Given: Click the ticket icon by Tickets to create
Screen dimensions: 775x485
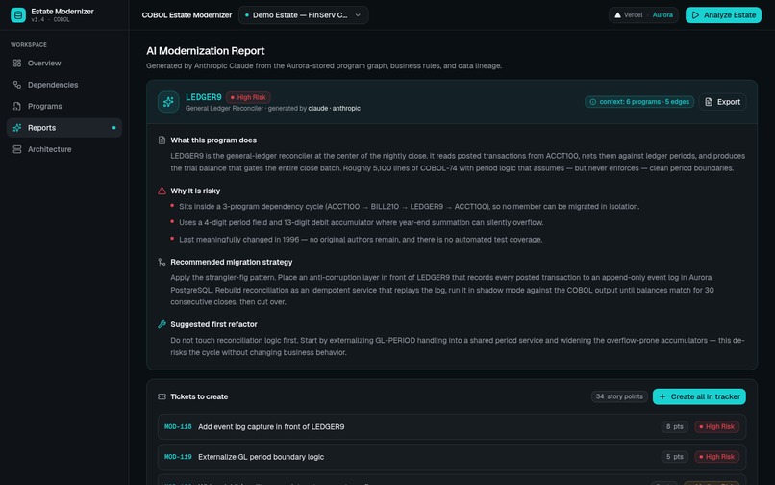Looking at the screenshot, I should tap(162, 396).
